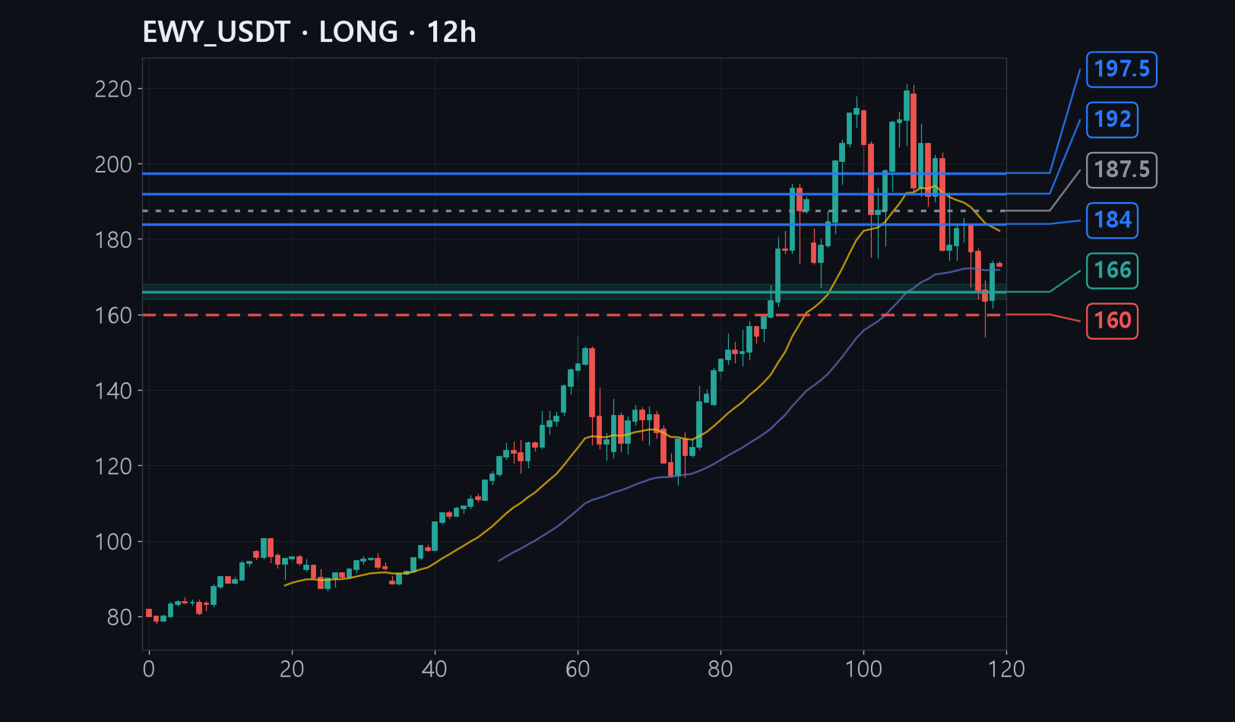1235x722 pixels.
Task: Click the 220 y-axis tick label
Action: 113,89
